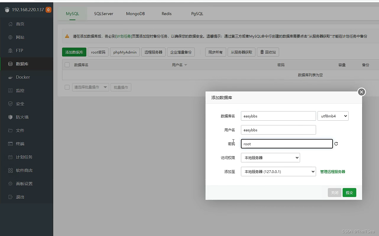Click the 数据库名 input containing easybbs

click(x=278, y=116)
